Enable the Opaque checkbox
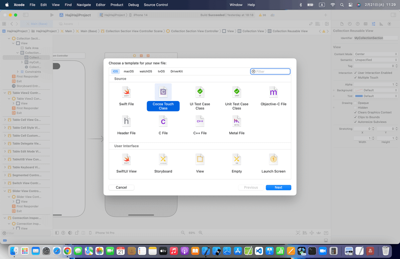Image resolution: width=400 pixels, height=259 pixels. pyautogui.click(x=355, y=103)
